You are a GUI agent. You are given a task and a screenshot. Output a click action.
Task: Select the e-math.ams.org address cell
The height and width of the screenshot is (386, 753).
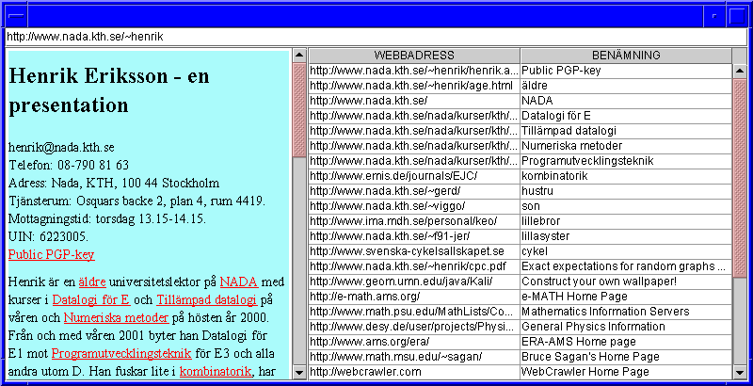click(413, 297)
